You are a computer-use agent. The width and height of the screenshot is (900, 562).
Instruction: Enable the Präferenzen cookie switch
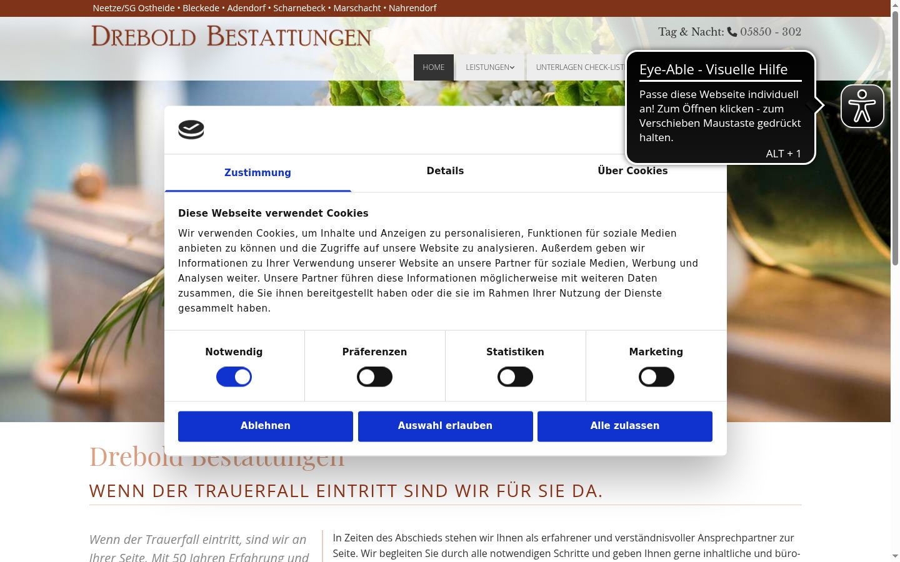[x=374, y=377]
